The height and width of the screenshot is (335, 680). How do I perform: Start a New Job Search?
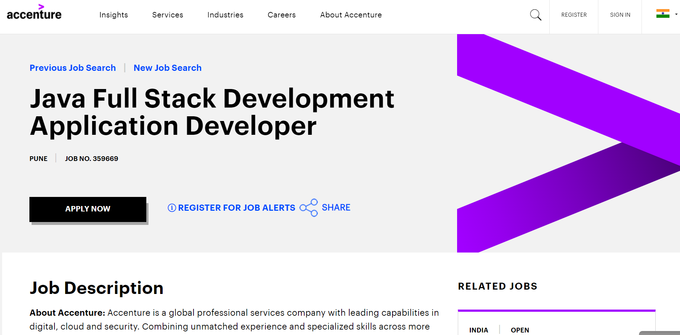coord(167,68)
